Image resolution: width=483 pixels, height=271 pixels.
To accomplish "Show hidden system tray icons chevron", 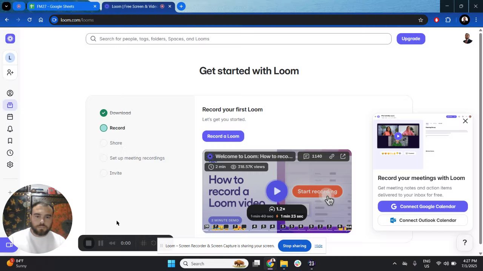I will (x=394, y=263).
